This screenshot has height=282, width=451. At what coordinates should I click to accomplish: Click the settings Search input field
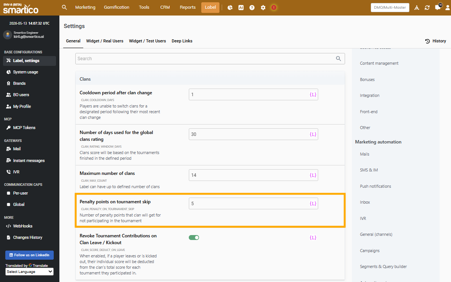(x=210, y=59)
